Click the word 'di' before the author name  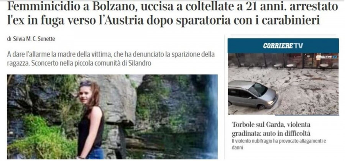click(x=9, y=39)
